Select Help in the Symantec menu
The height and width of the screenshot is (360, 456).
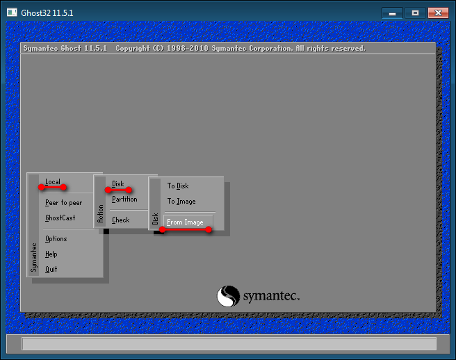click(x=51, y=254)
